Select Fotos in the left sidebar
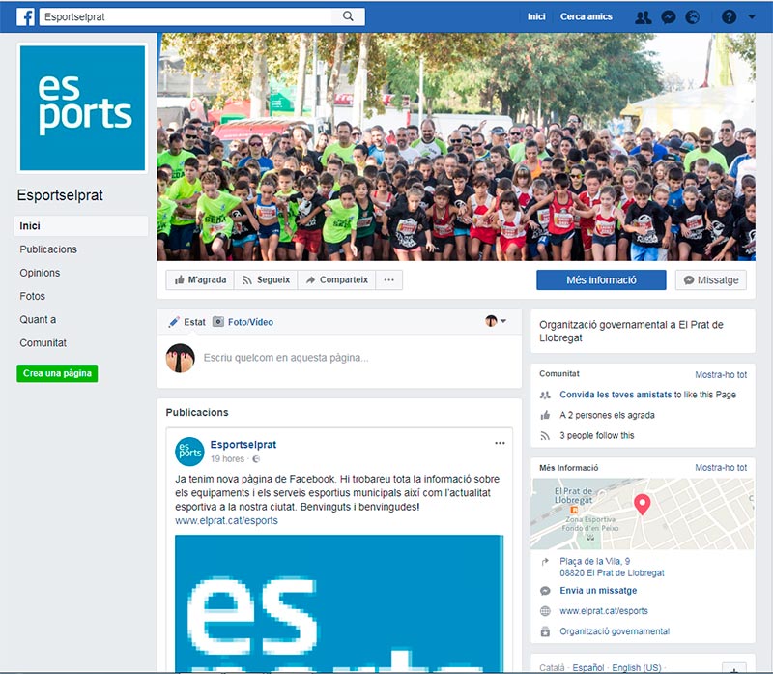 pyautogui.click(x=33, y=296)
